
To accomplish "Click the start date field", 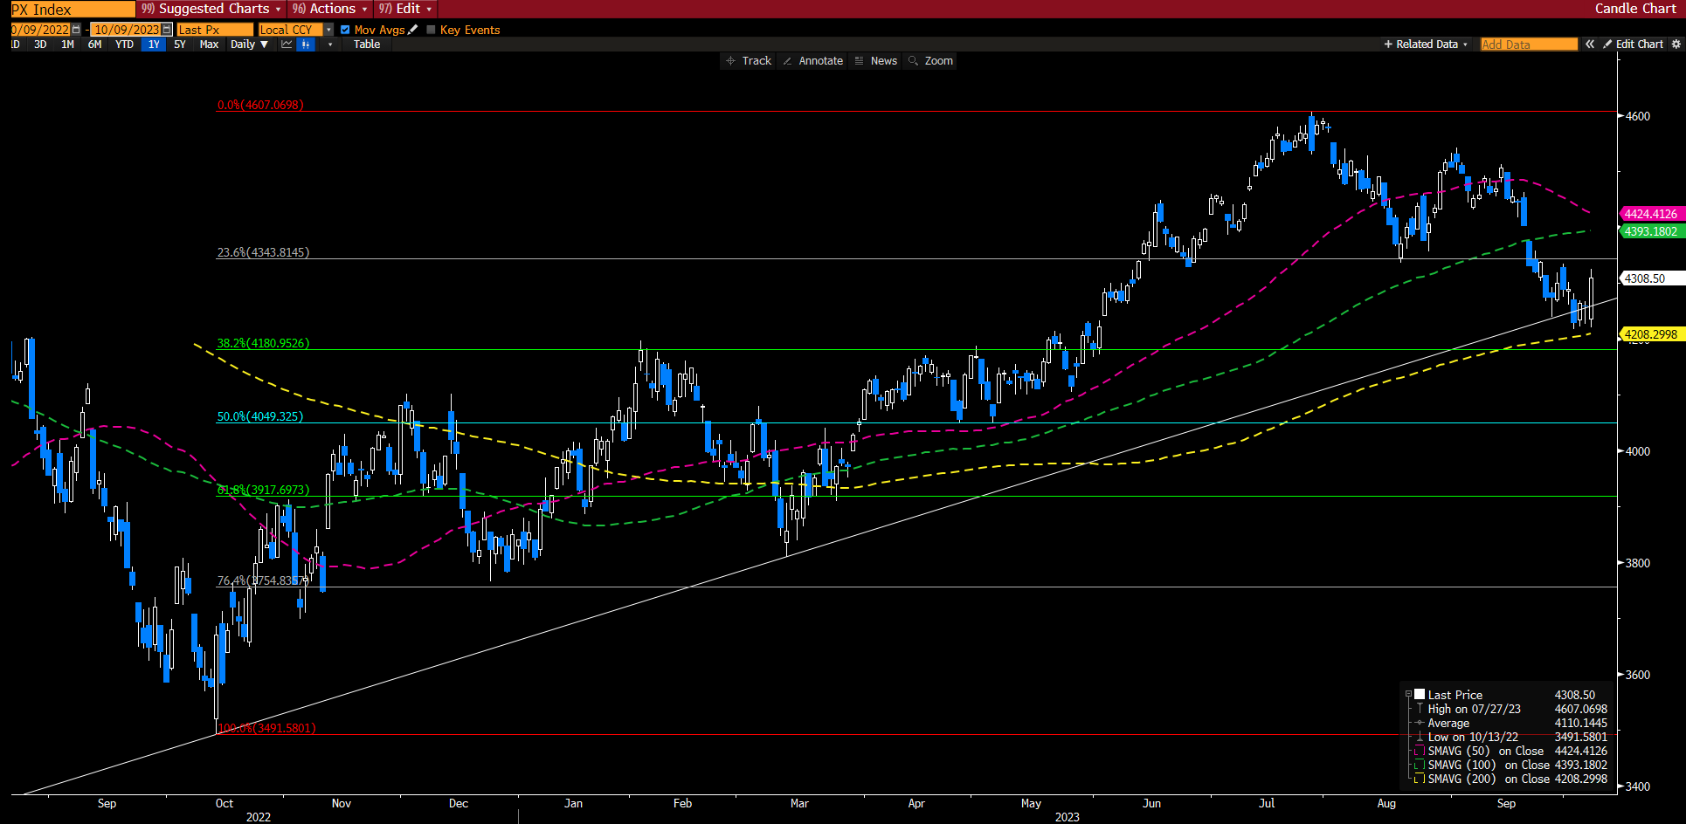I will point(40,30).
